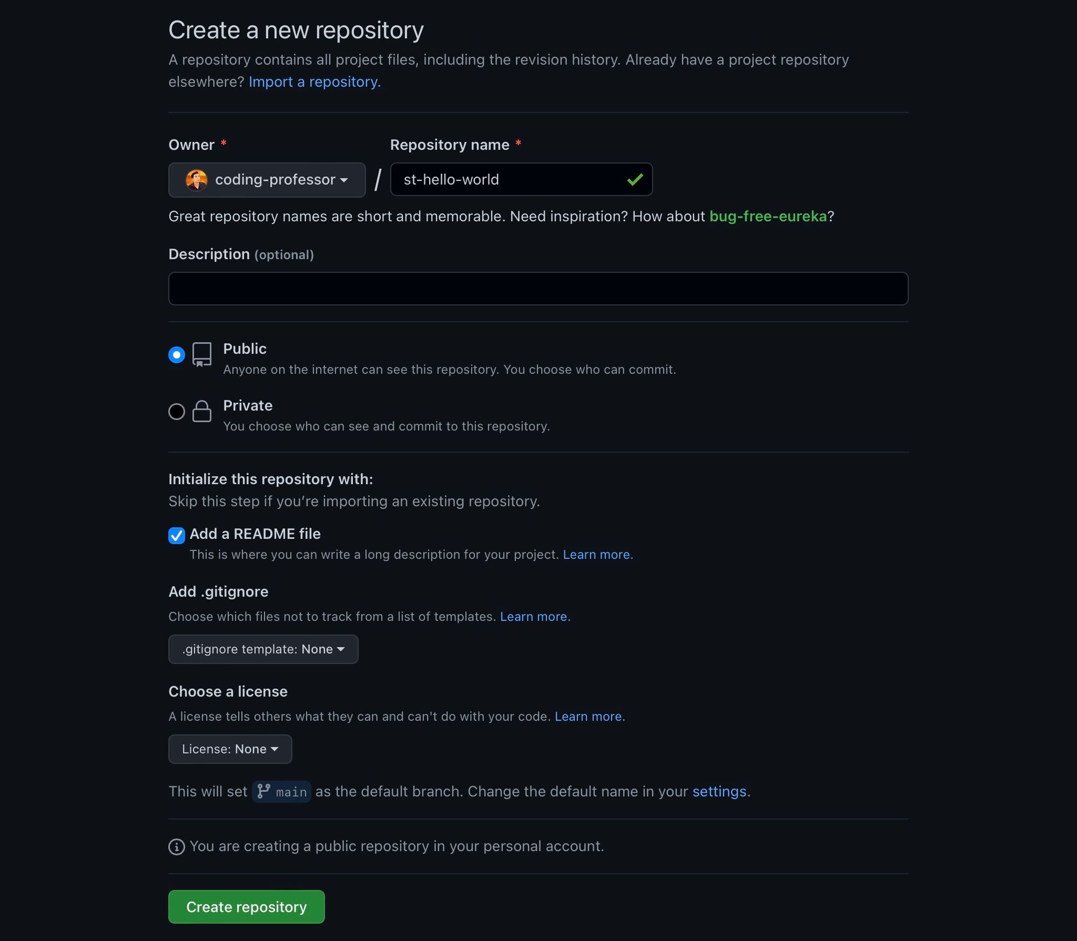Click the info circle icon

(177, 847)
